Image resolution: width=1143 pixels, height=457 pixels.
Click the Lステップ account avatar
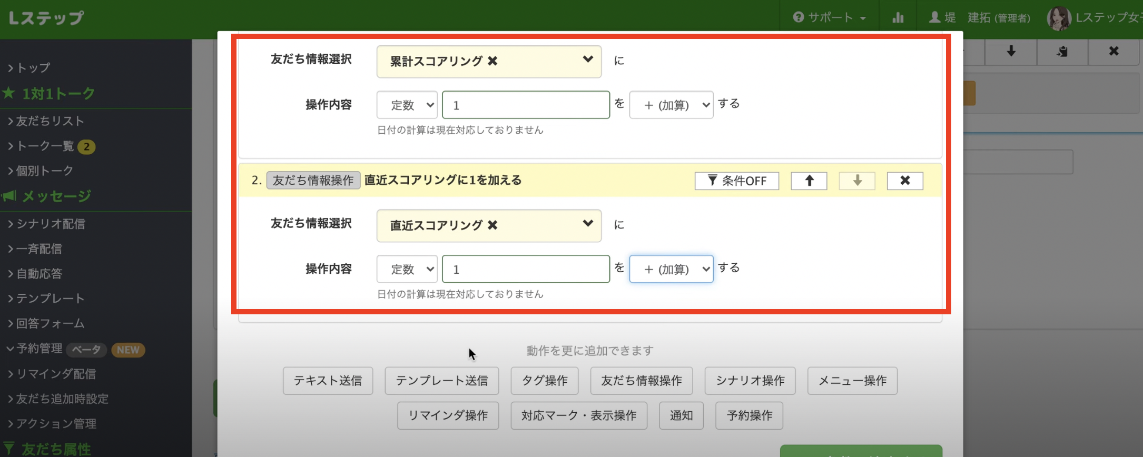[1059, 18]
